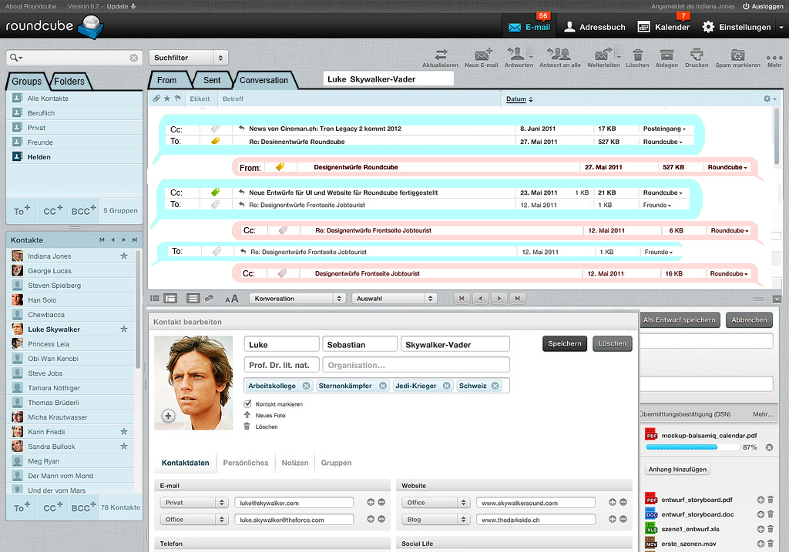This screenshot has height=552, width=789.
Task: Open the Kalender section
Action: (x=663, y=27)
